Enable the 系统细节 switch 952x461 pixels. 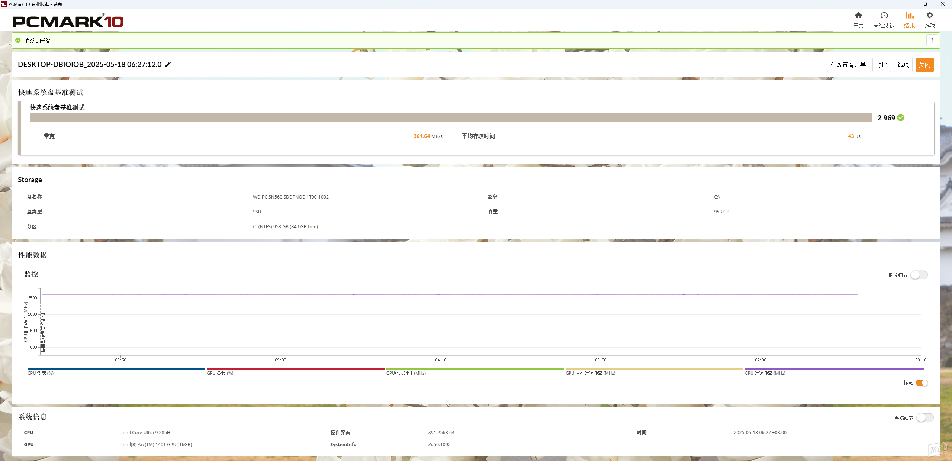(925, 418)
